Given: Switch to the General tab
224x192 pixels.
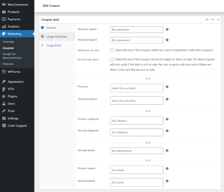Looking at the screenshot, I should [51, 28].
